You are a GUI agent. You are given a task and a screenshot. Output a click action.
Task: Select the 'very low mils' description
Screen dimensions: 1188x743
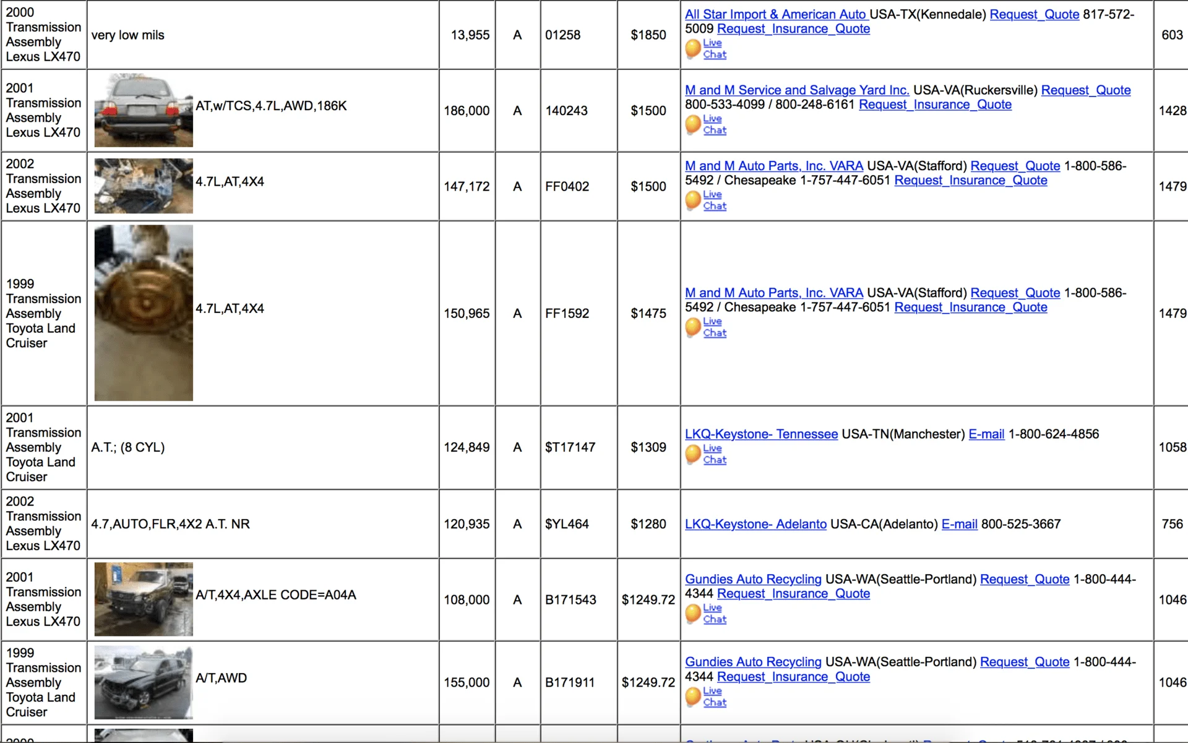pyautogui.click(x=128, y=35)
